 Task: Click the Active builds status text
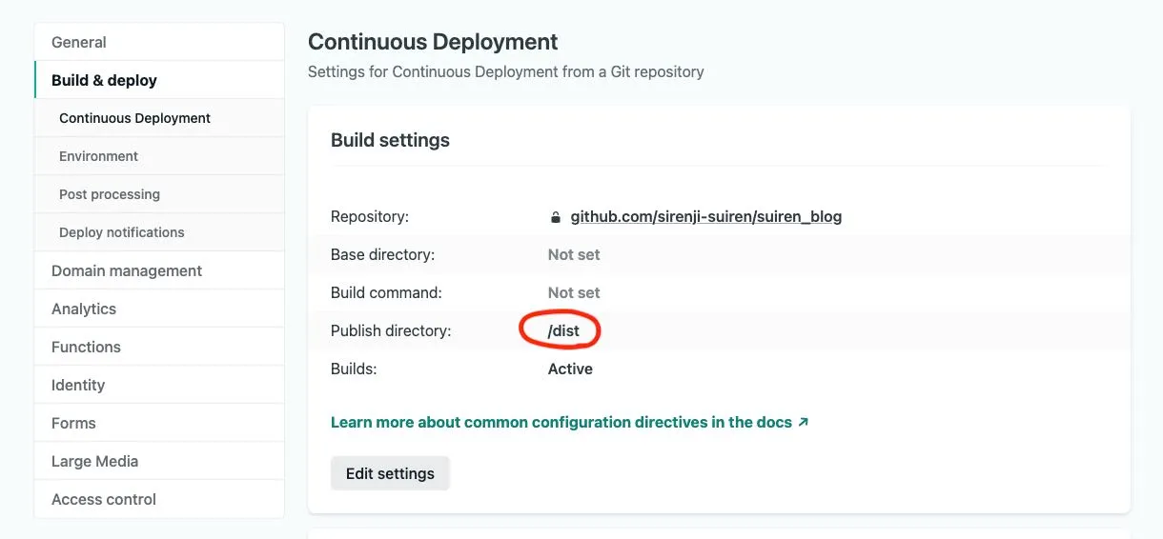(x=570, y=369)
